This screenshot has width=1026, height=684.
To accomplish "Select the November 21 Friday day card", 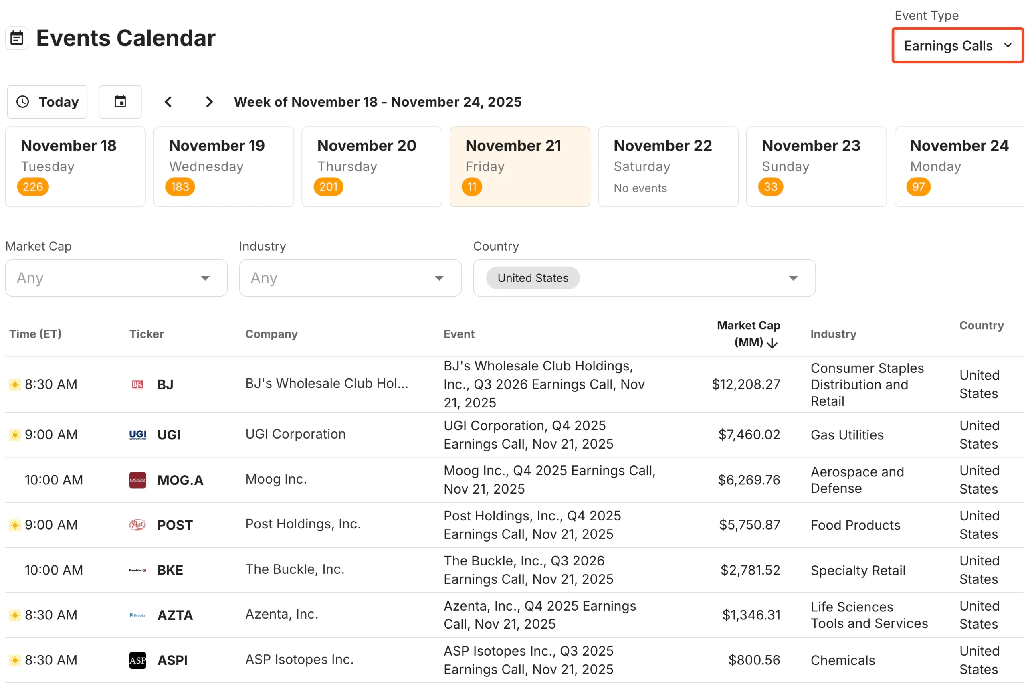I will tap(520, 166).
